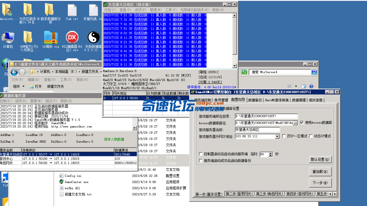Open the view options dropdown arrow in Explorer
The width and height of the screenshot is (367, 206).
[296, 86]
